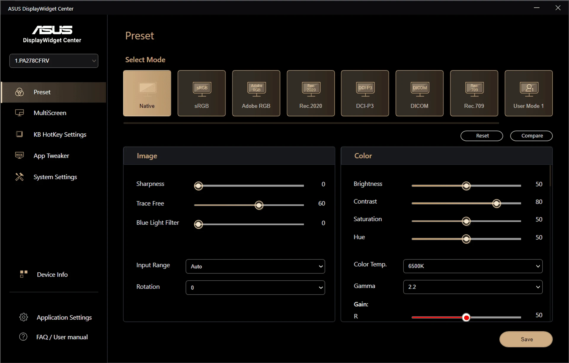Viewport: 569px width, 363px height.
Task: Click the Trace Free value 60
Action: [322, 203]
